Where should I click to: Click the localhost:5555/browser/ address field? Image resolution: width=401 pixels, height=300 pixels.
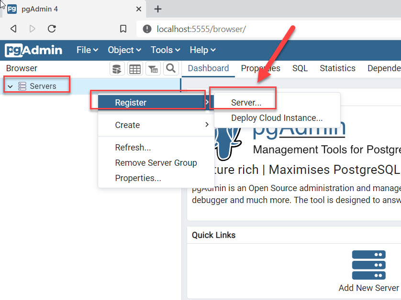click(x=268, y=29)
